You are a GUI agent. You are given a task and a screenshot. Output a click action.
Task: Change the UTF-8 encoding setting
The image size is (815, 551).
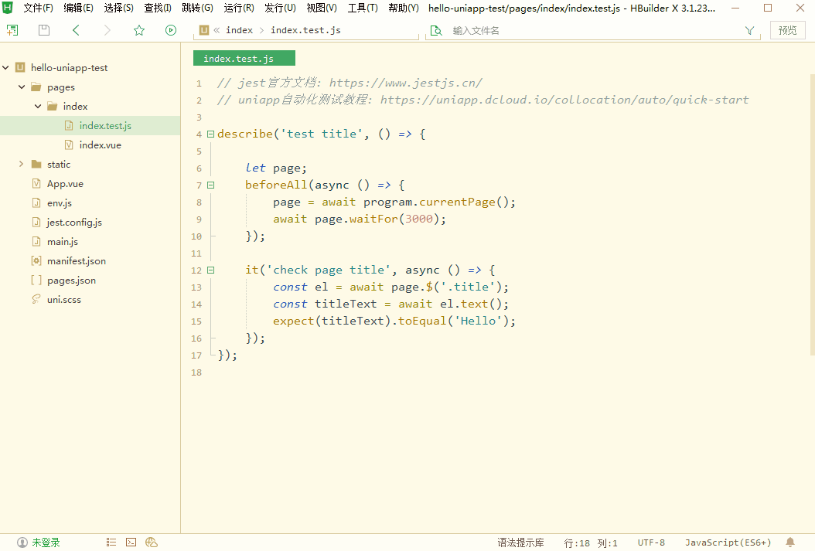point(651,542)
